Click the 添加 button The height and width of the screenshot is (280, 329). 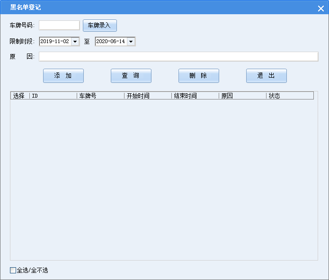pos(63,76)
